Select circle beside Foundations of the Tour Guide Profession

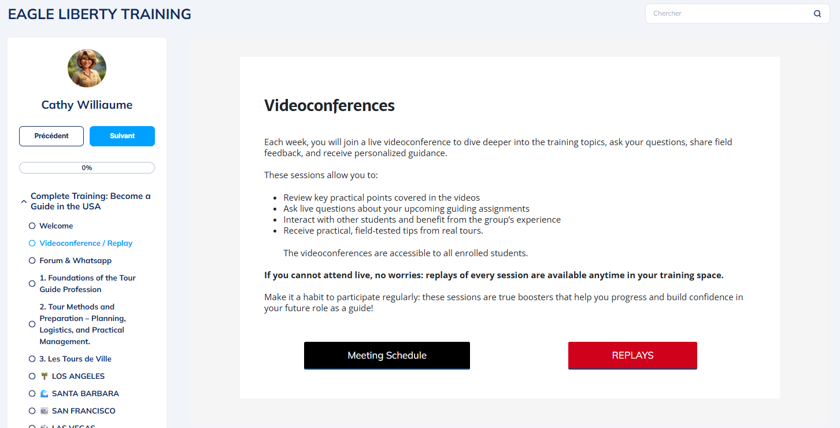32,284
